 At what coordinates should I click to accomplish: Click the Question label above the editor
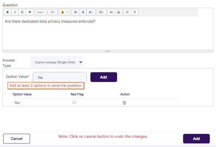coord(10,5)
